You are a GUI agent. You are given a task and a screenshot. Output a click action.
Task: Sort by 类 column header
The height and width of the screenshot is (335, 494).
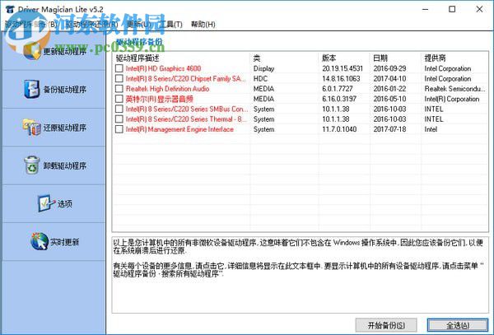tap(284, 58)
